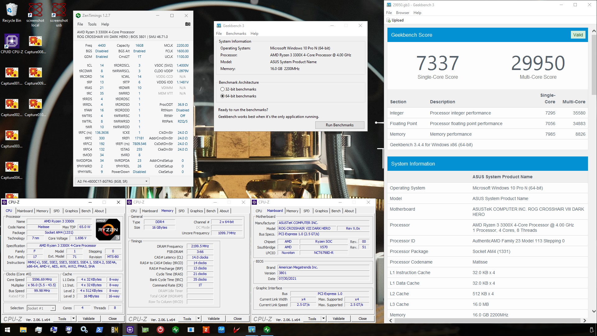This screenshot has width=597, height=336.
Task: Open the CPU-Z Socket #1 selection dropdown
Action: (x=41, y=308)
